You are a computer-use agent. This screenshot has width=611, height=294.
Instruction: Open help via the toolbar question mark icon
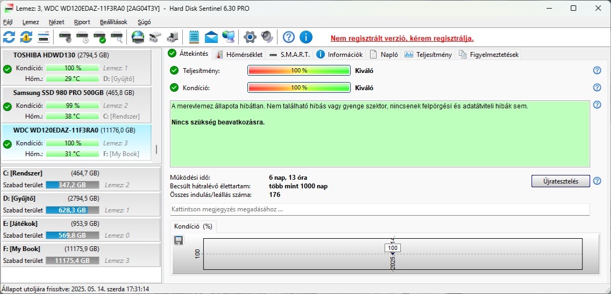[x=289, y=38]
